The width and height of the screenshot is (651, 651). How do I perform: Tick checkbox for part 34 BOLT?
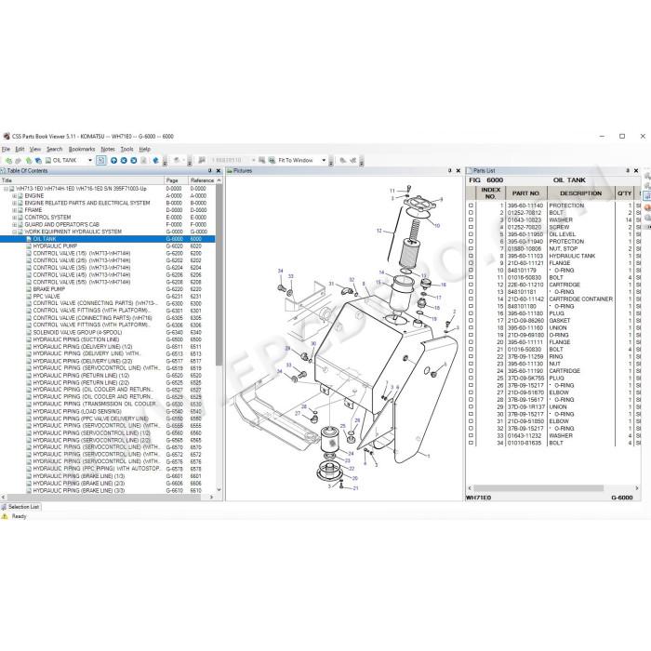pos(471,443)
